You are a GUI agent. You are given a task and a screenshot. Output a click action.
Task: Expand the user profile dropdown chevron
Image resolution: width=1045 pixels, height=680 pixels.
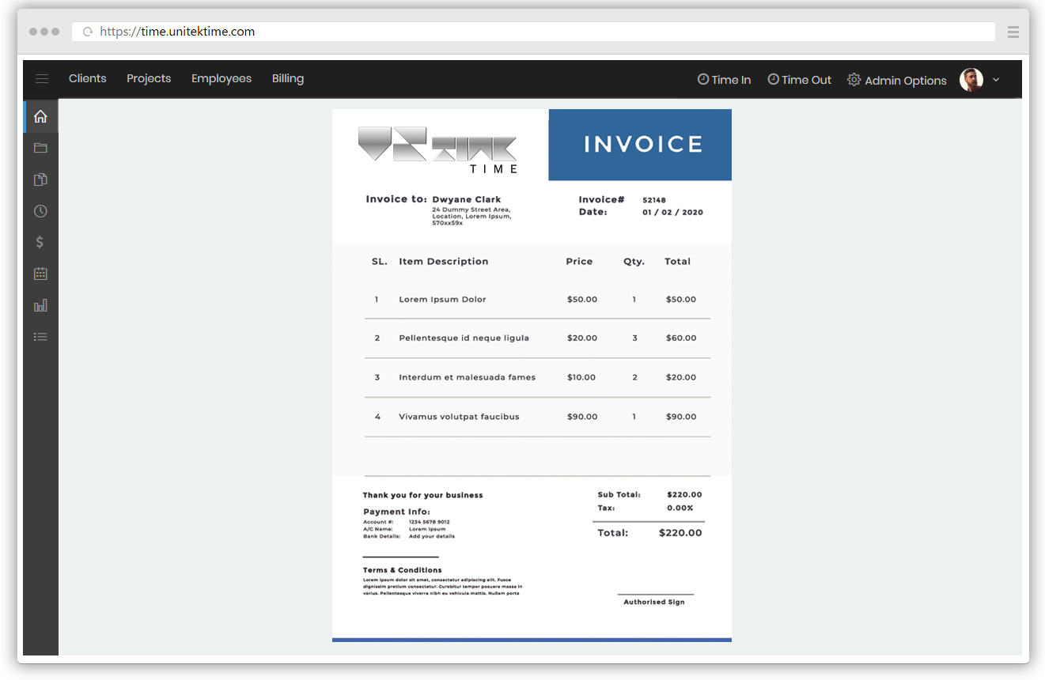996,80
